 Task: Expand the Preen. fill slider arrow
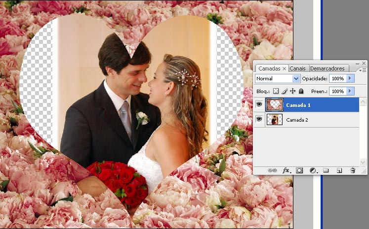pos(351,91)
